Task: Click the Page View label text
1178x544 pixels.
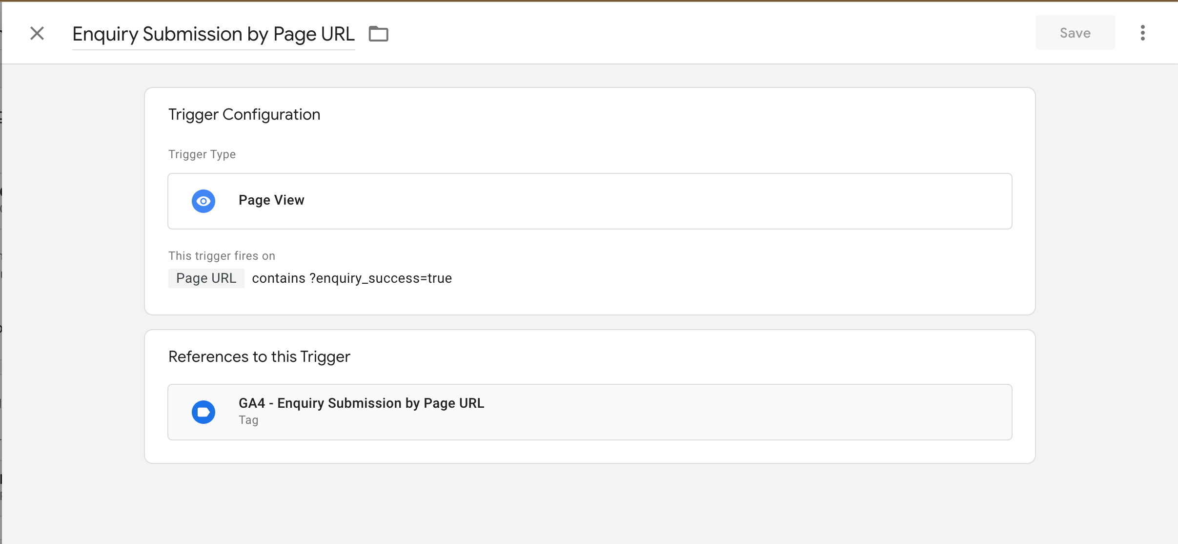Action: coord(271,200)
